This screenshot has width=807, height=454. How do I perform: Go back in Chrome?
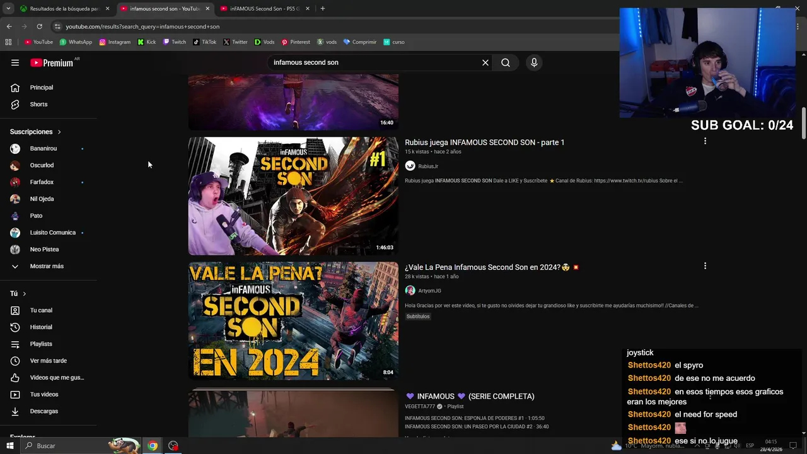click(x=9, y=26)
